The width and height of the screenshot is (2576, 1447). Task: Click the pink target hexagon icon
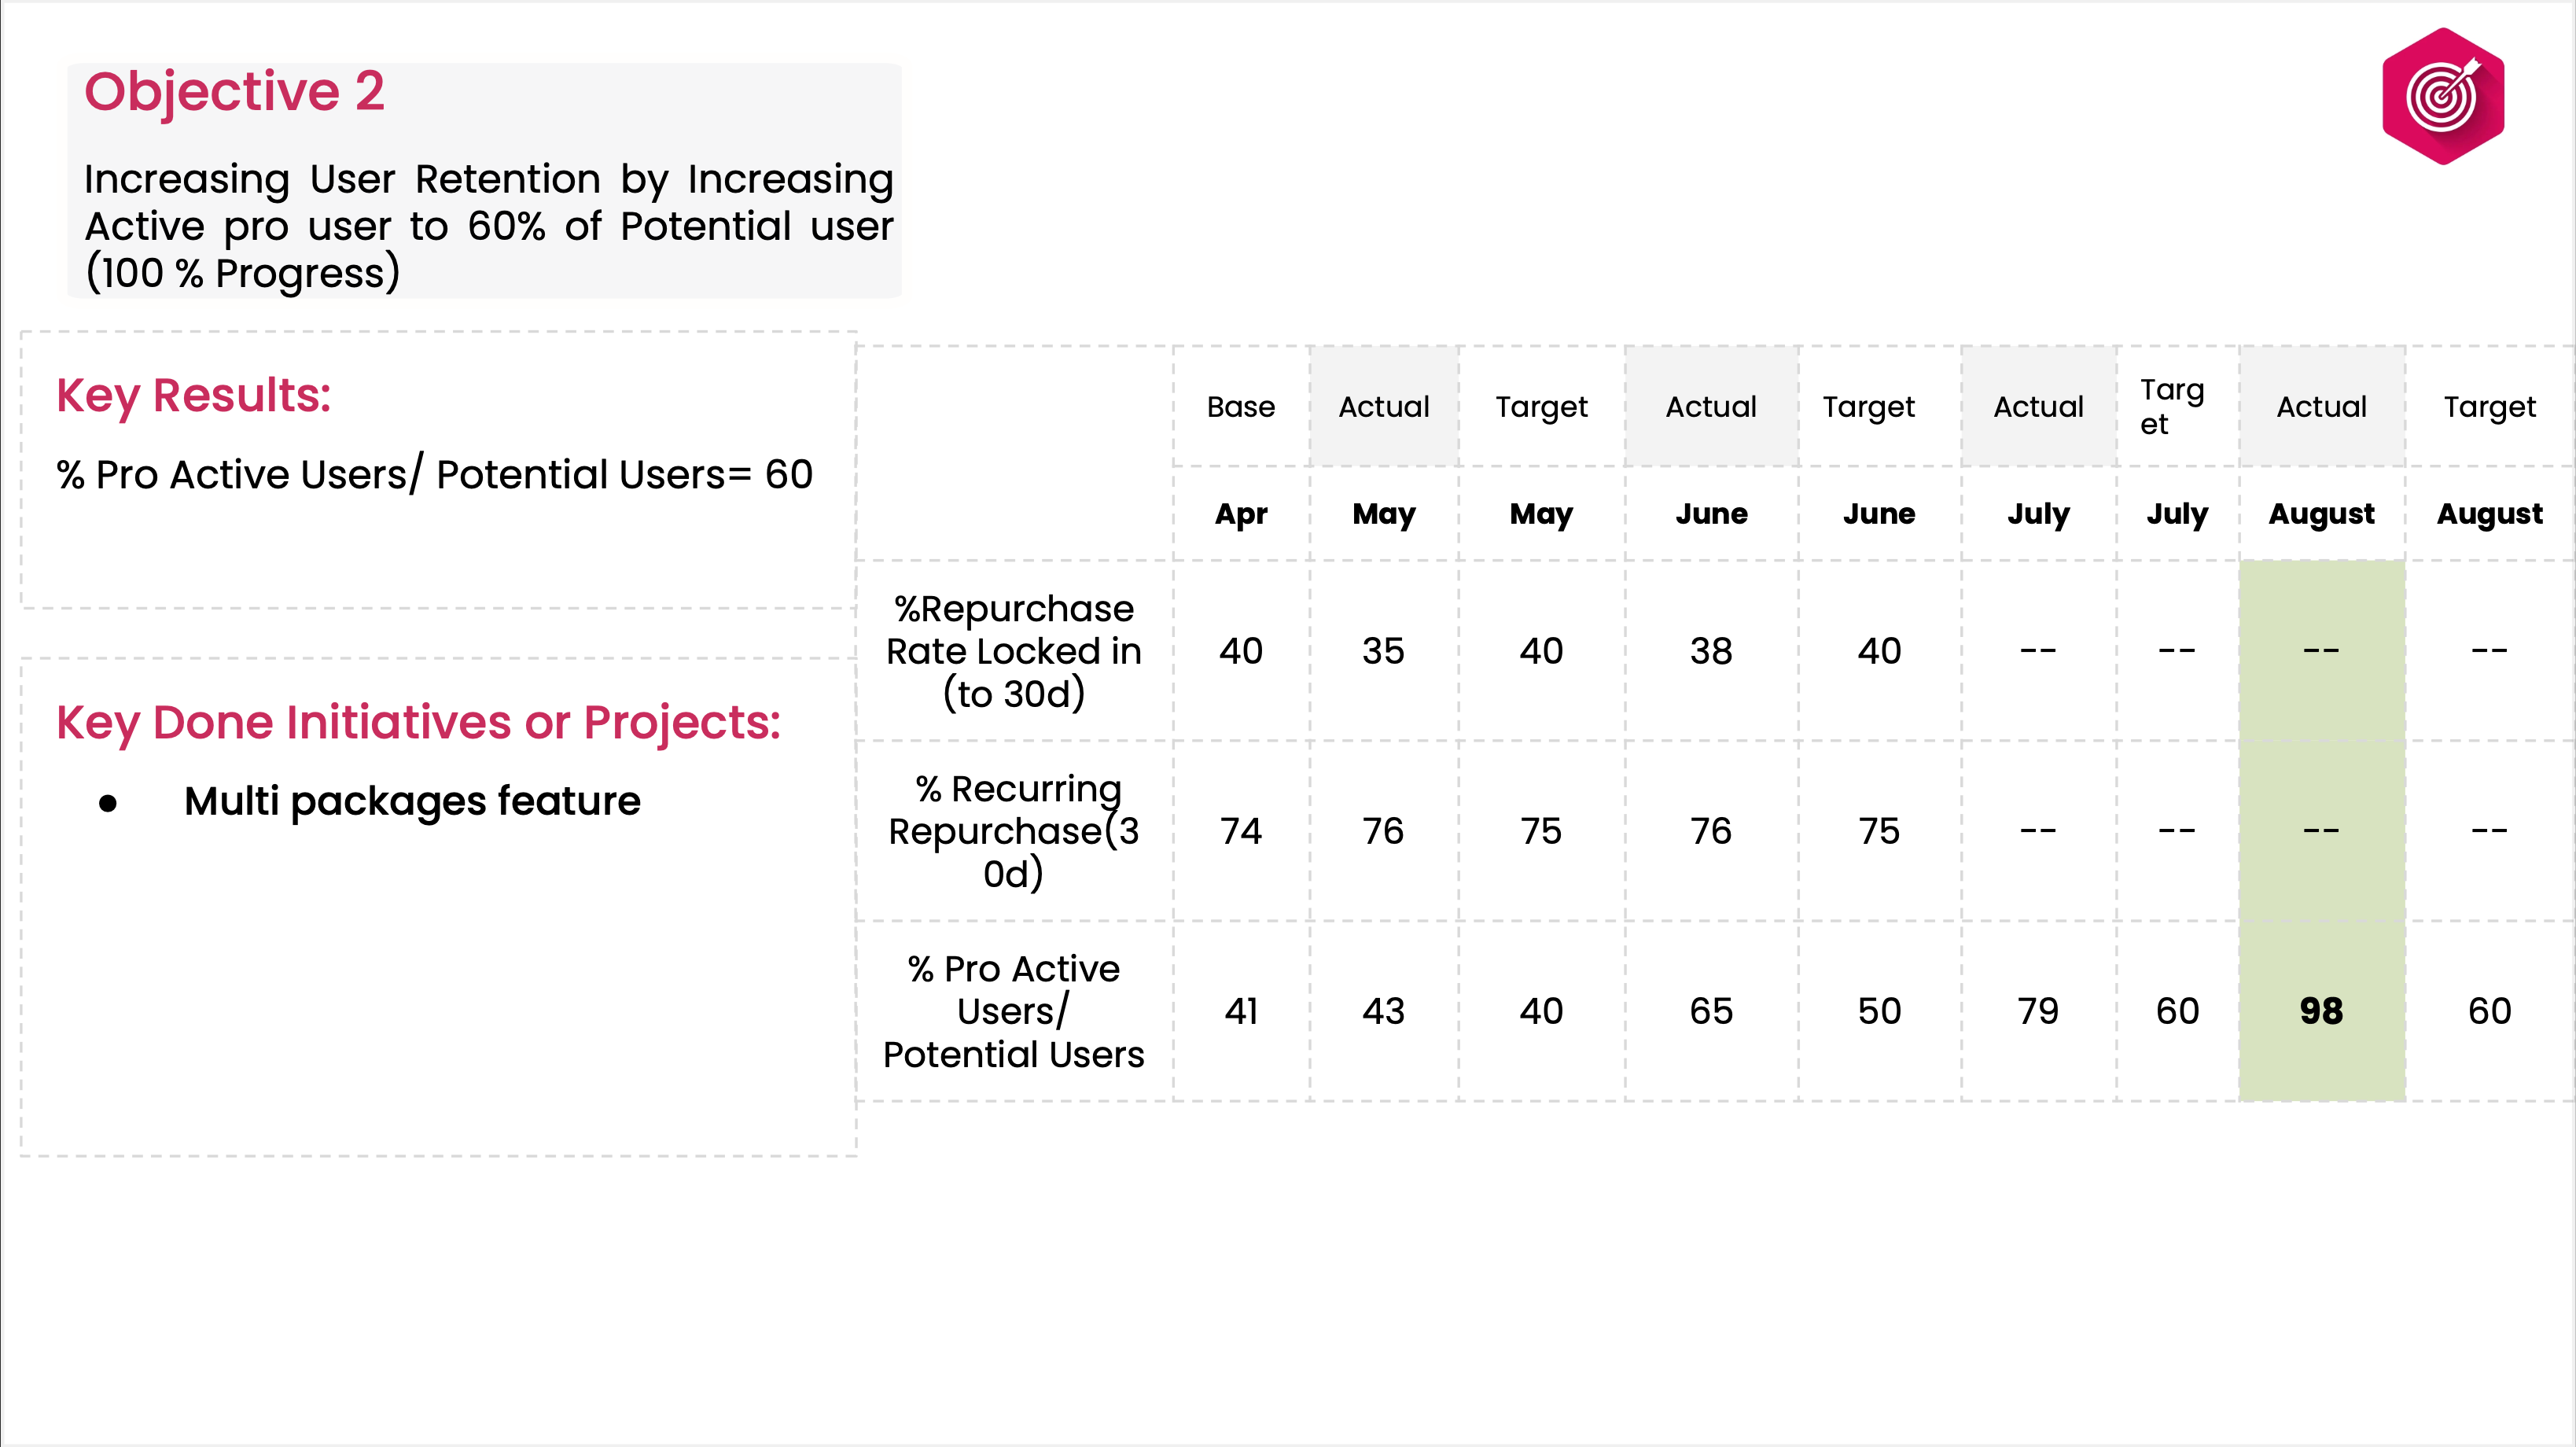click(x=2442, y=96)
